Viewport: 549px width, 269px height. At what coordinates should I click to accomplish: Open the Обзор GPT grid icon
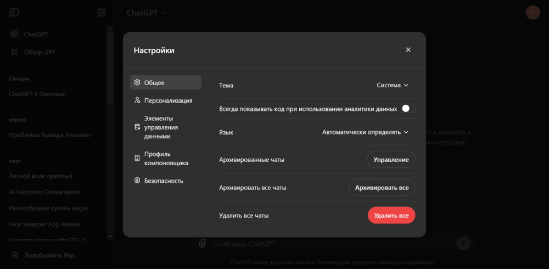click(14, 52)
